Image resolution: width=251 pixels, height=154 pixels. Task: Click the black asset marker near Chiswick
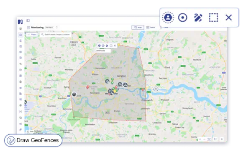74,94
